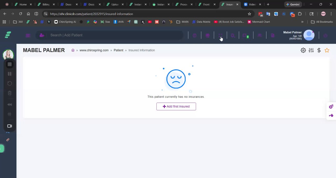This screenshot has width=336, height=178.
Task: Click the browser reload button
Action: [20, 14]
